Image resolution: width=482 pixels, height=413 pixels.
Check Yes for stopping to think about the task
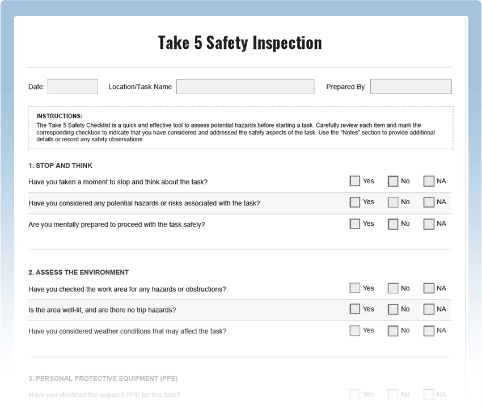point(354,181)
